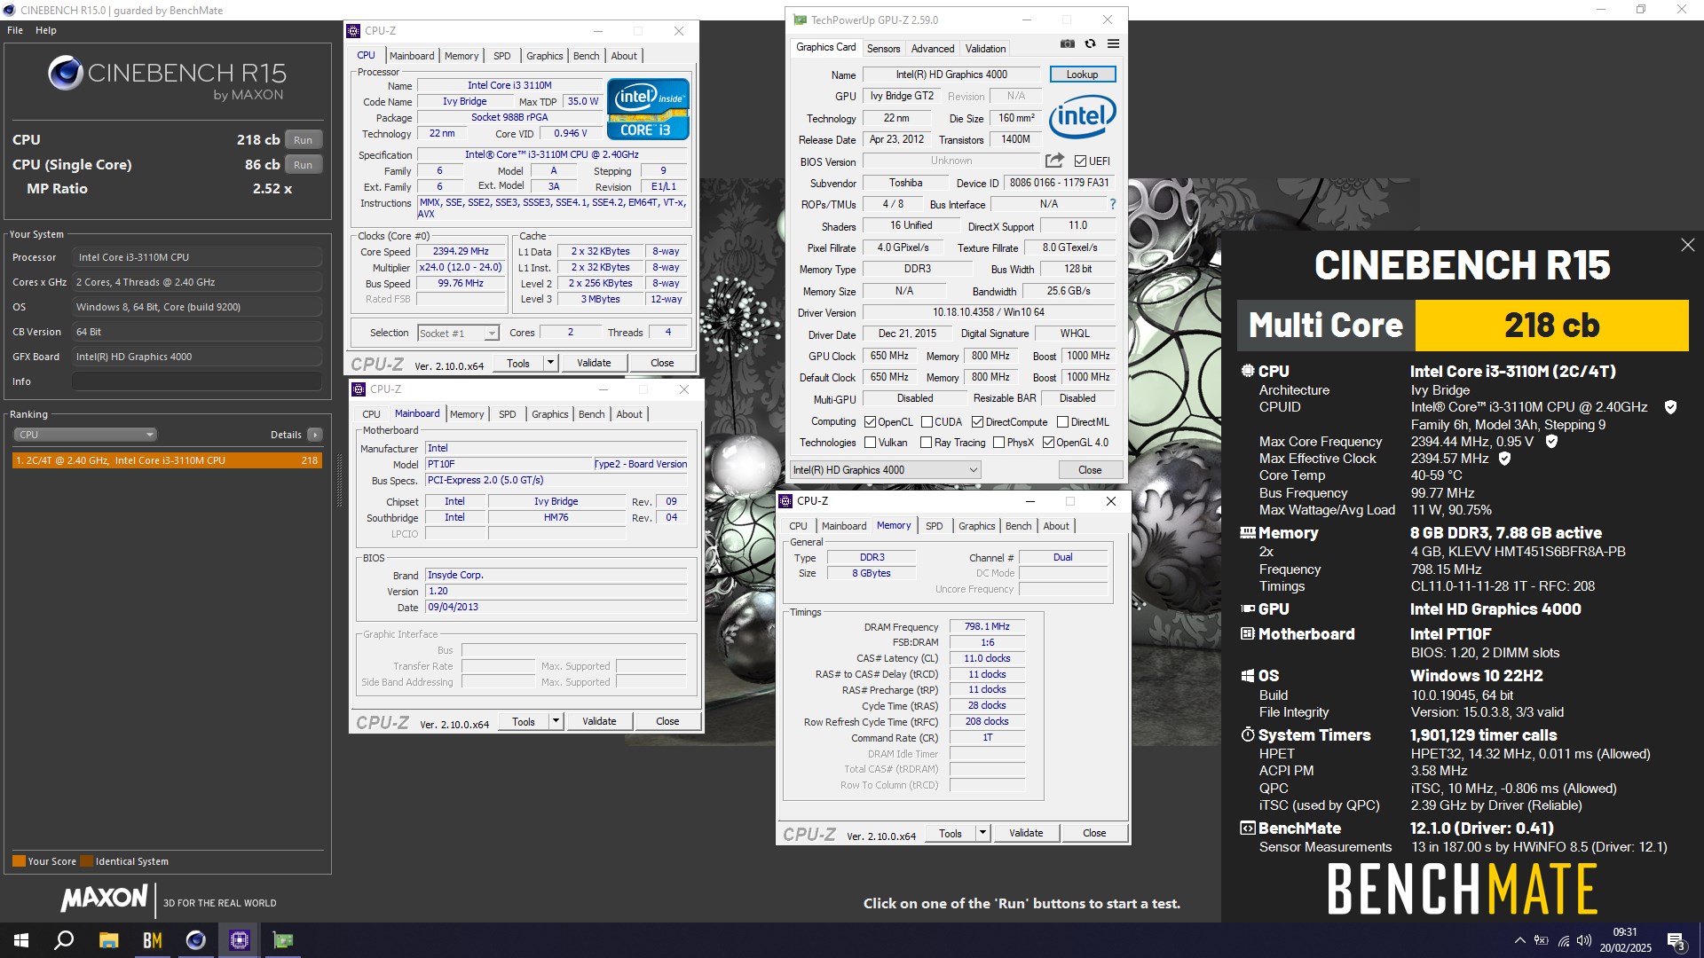The image size is (1704, 958).
Task: Click the shield beside Max Core Frequency
Action: pos(1551,441)
